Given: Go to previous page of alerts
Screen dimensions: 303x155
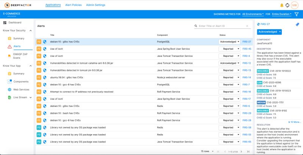Looking at the screenshot, I should pyautogui.click(x=225, y=152).
